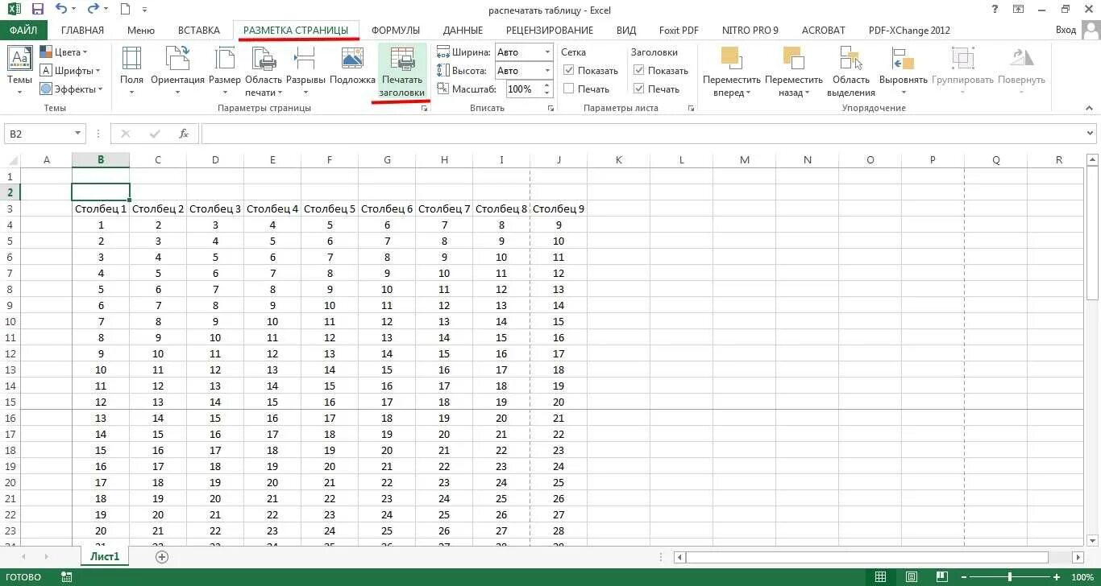This screenshot has height=586, width=1101.
Task: Choose page Ориентация
Action: [177, 71]
